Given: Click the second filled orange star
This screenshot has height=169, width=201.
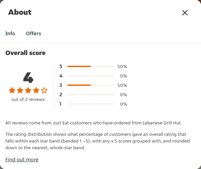Looking at the screenshot, I should (20, 90).
